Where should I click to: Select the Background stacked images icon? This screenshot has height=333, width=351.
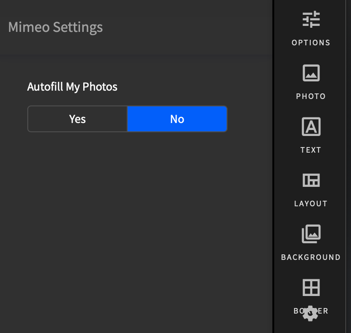[x=311, y=234]
